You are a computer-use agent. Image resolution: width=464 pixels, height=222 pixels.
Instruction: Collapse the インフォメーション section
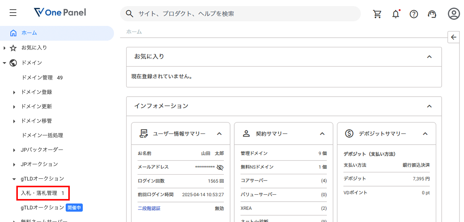[x=429, y=106]
